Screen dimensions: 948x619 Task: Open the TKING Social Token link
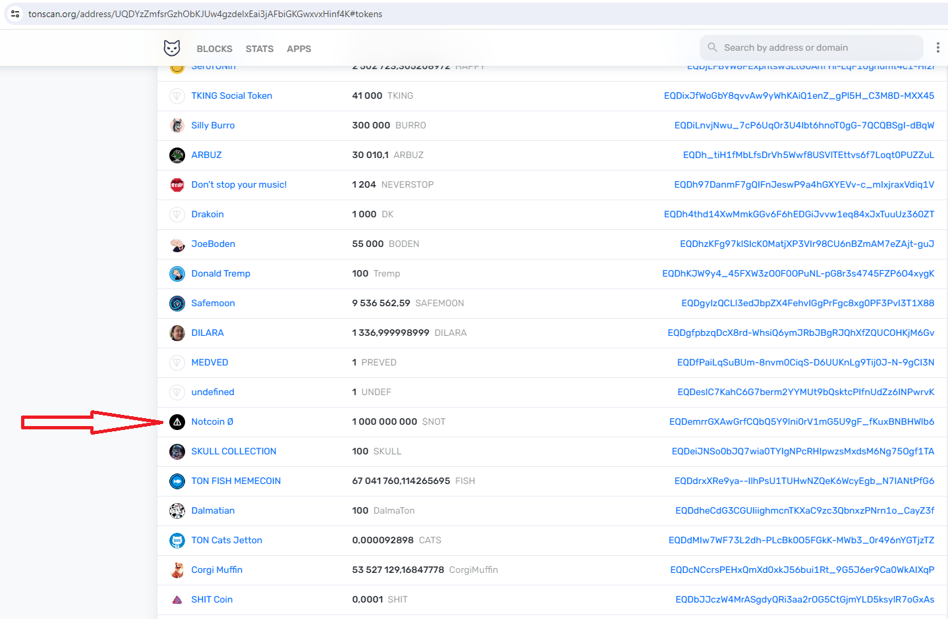232,95
